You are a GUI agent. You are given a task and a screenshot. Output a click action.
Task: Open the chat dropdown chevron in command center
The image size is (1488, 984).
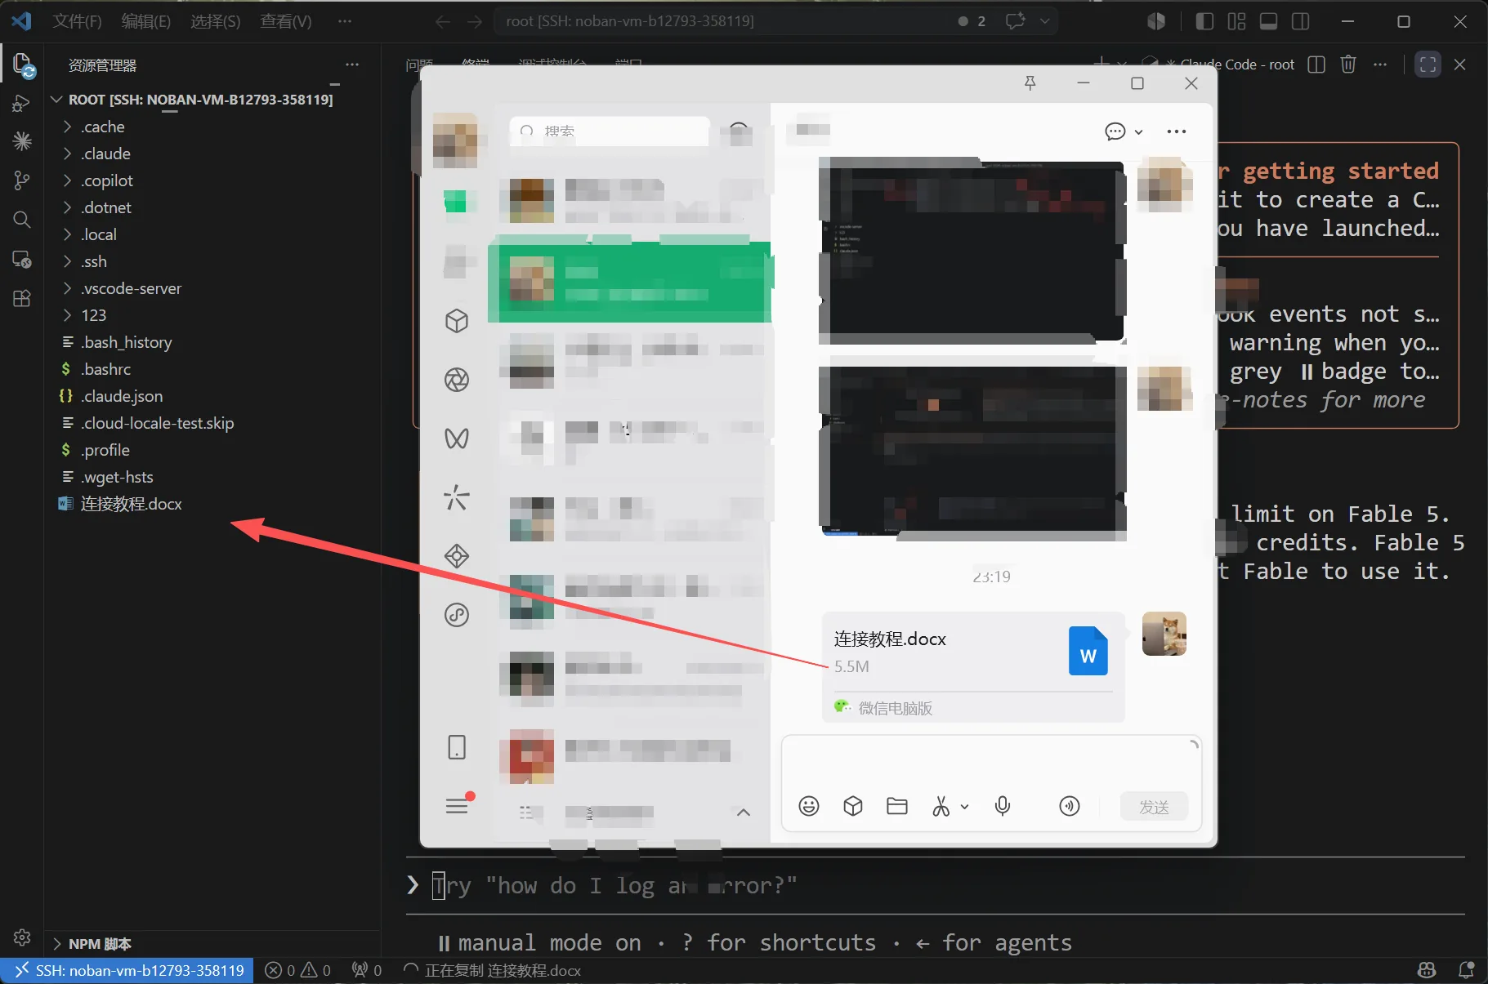(x=1045, y=21)
